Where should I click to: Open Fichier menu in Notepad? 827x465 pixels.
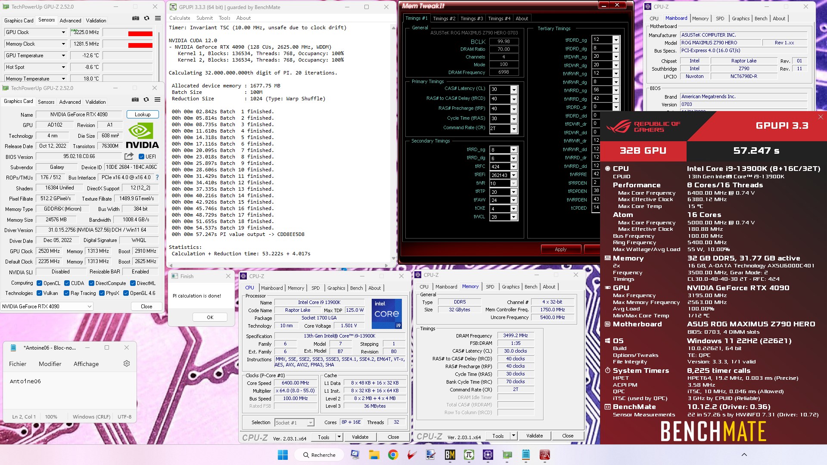(18, 364)
